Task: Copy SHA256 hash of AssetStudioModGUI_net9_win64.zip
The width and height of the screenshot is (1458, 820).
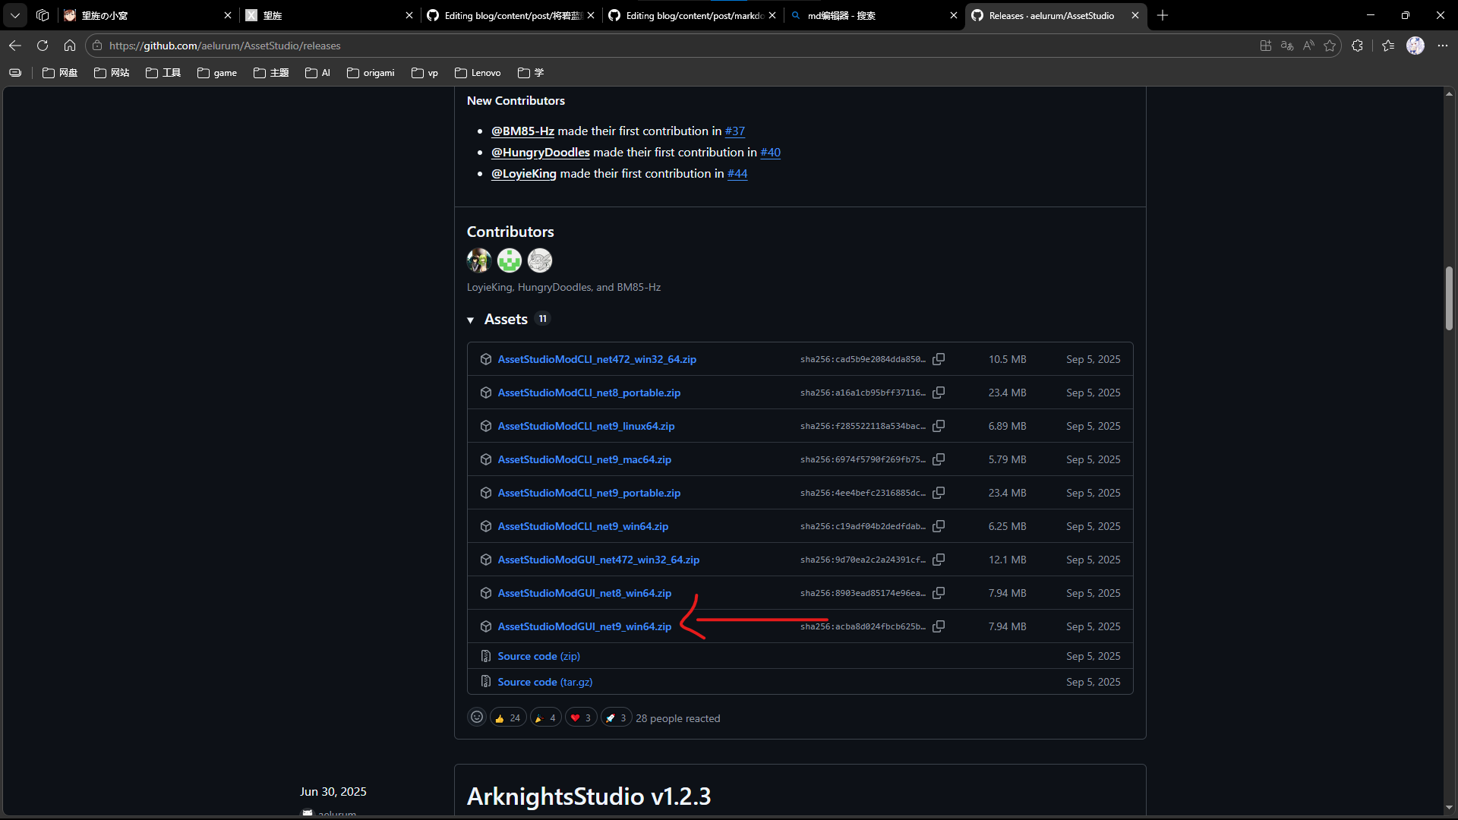Action: [x=939, y=626]
